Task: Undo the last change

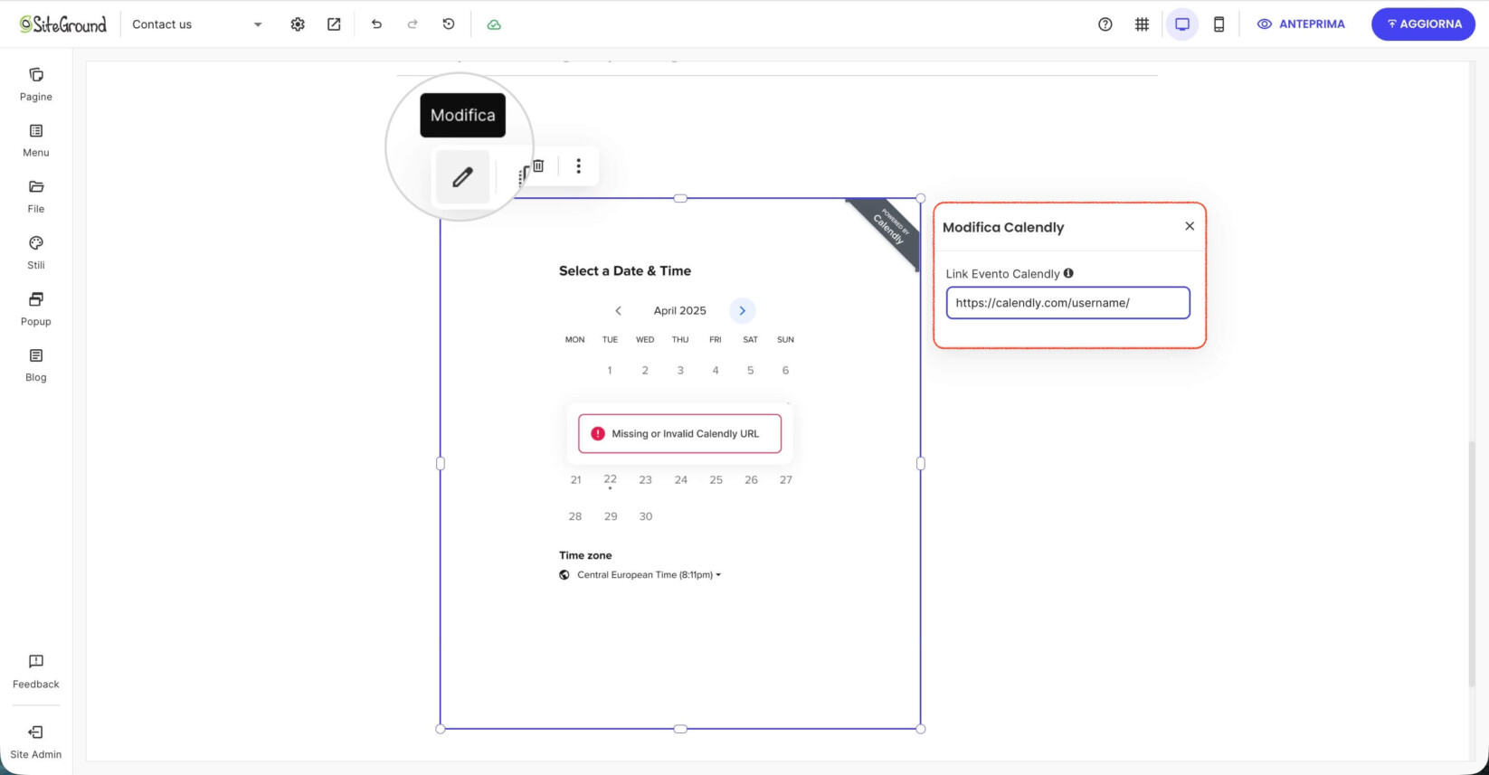Action: coord(376,24)
